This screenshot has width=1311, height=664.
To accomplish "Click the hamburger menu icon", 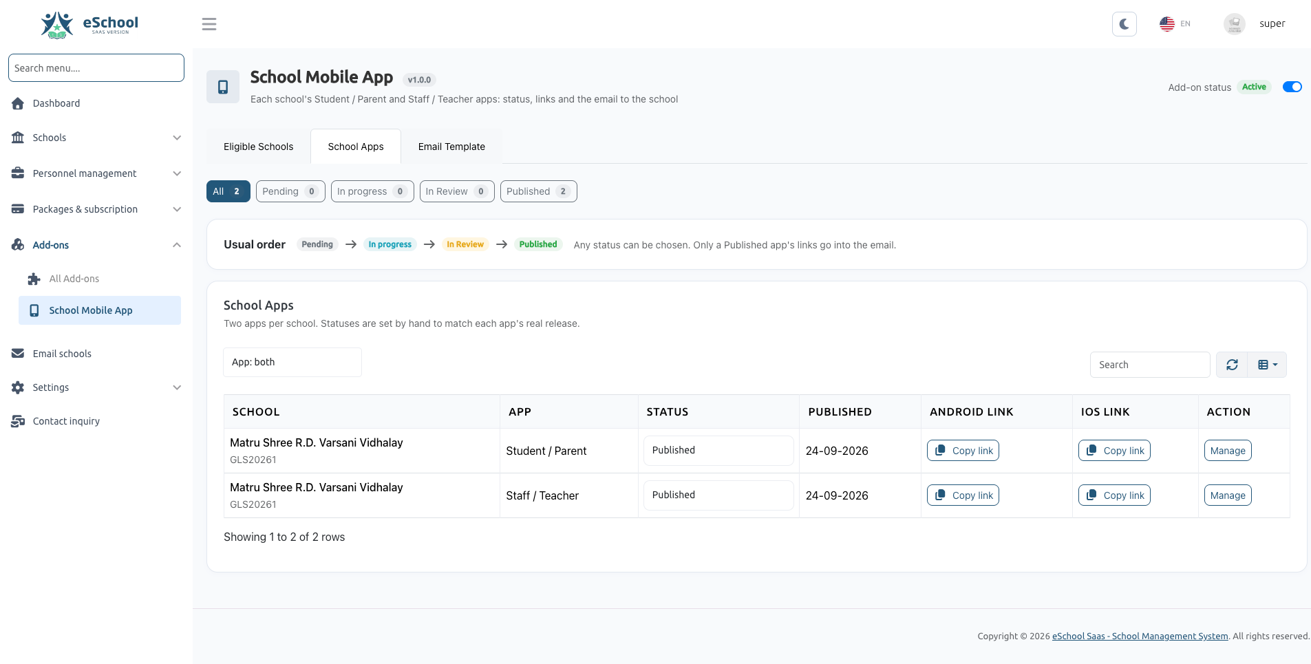I will 209,24.
